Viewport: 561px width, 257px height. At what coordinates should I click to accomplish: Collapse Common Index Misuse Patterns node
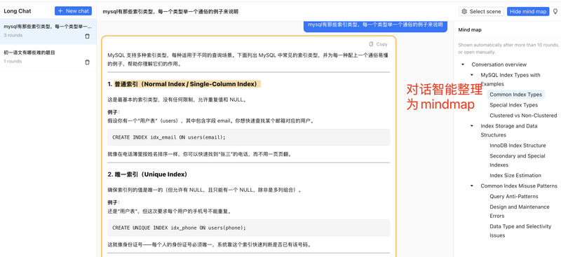click(x=472, y=186)
